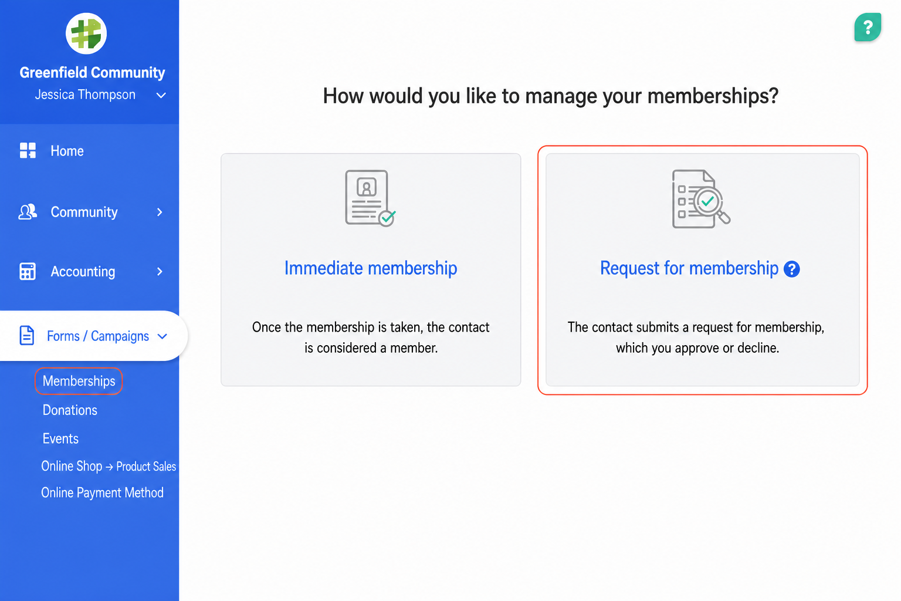901x601 pixels.
Task: Click the Greenfield Community logo icon
Action: click(x=86, y=33)
